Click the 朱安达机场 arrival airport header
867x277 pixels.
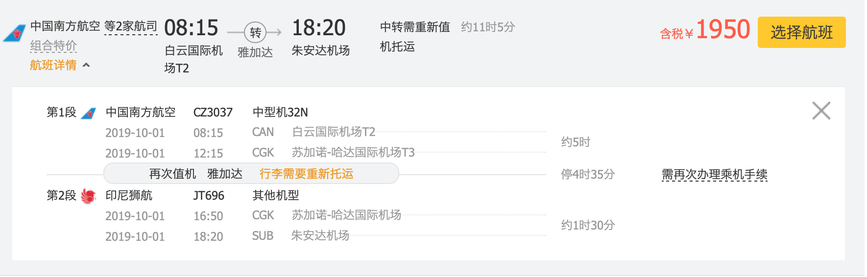(x=320, y=50)
